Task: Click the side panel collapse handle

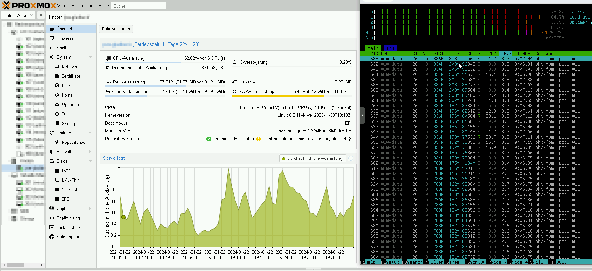Action: pos(362,115)
